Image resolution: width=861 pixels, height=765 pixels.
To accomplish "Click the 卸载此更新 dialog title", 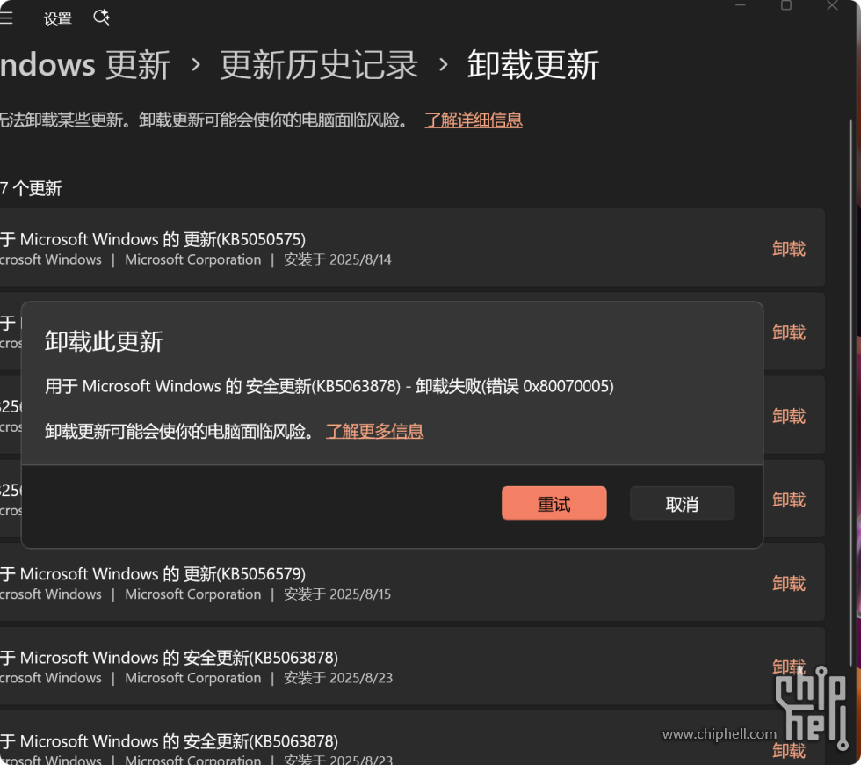I will (104, 341).
